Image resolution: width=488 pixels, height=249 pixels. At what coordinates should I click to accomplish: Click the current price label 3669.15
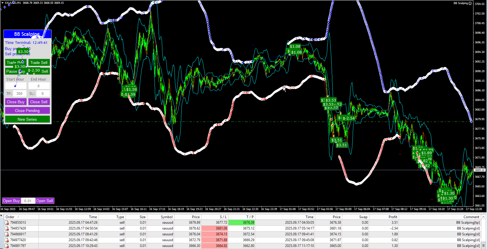coord(479,170)
